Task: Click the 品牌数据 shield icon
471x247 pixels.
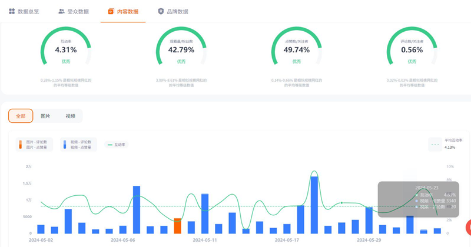Action: [x=161, y=11]
